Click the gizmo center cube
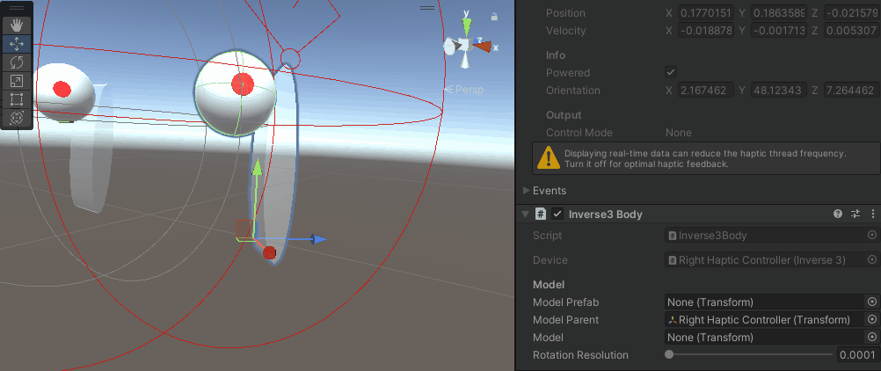 click(x=466, y=45)
